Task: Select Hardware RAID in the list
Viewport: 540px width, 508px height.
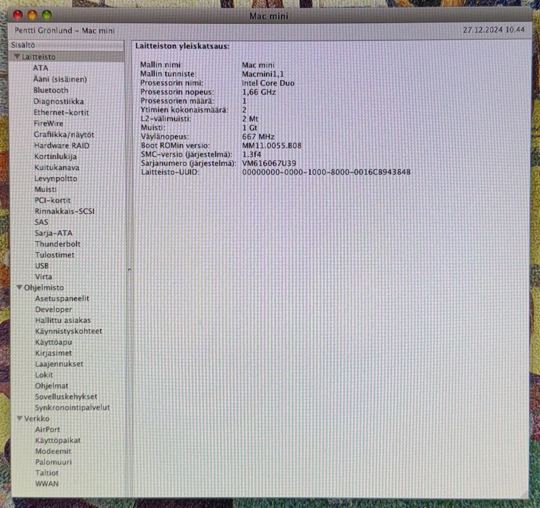Action: [x=62, y=146]
